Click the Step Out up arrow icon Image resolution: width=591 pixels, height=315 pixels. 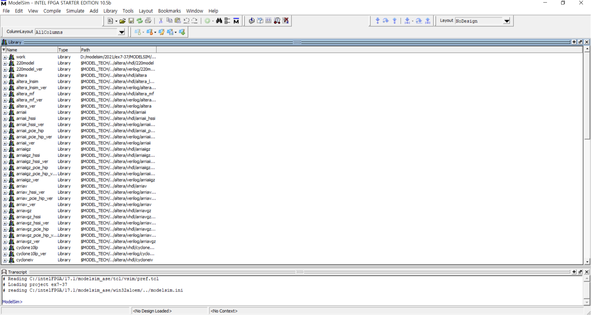(x=395, y=21)
